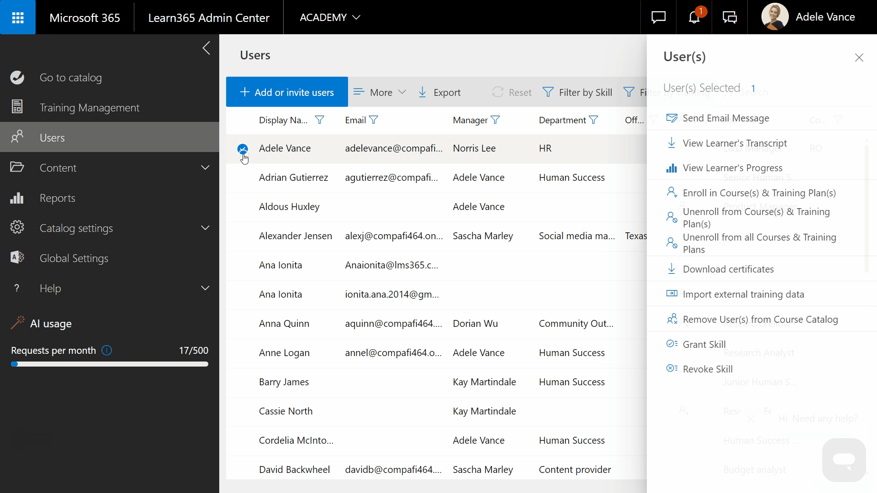Click the Import external training data icon
The image size is (877, 493).
tap(671, 294)
